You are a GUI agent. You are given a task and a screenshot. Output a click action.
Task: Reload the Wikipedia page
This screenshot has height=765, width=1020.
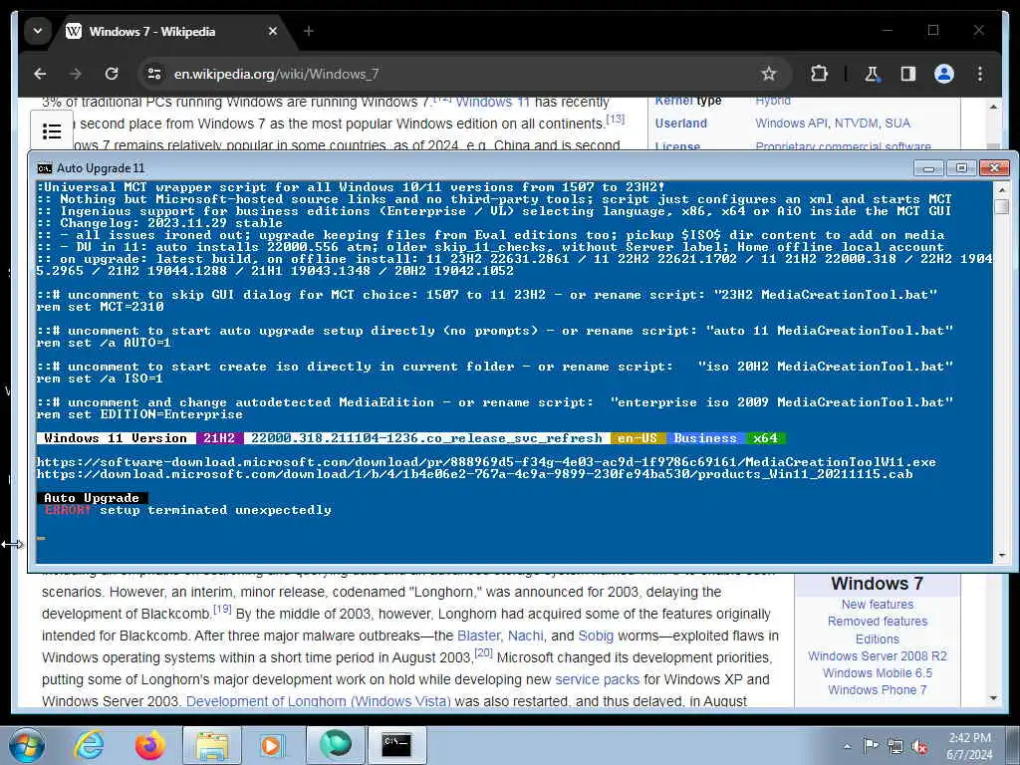coord(112,74)
